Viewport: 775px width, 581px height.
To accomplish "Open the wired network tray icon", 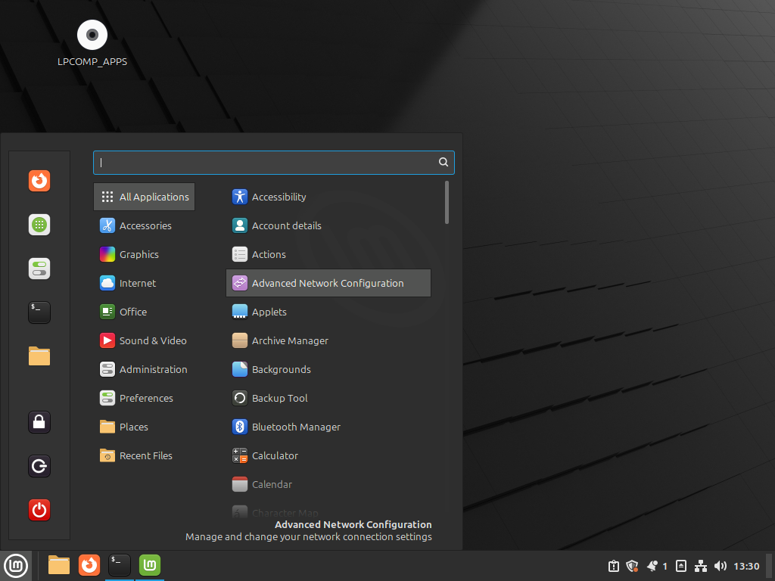I will tap(700, 566).
